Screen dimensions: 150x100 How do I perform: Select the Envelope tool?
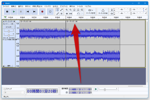(62, 10)
